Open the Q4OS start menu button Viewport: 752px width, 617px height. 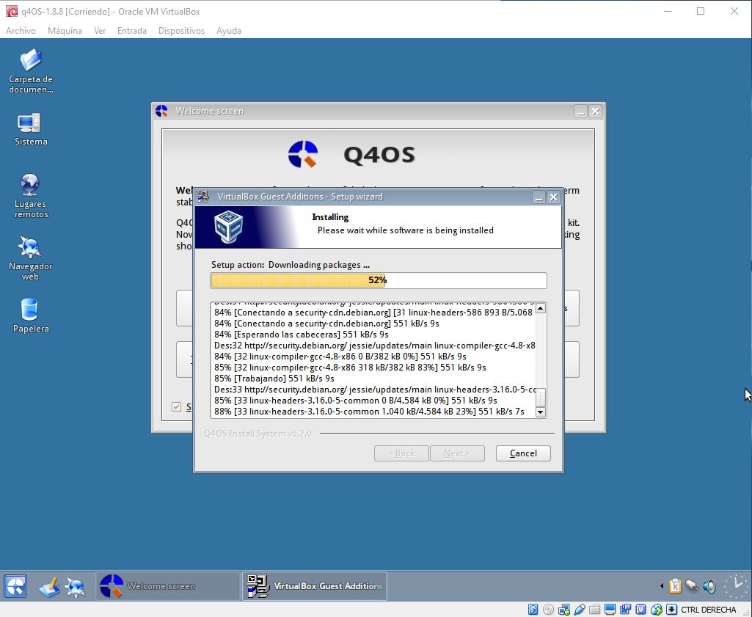coord(15,586)
